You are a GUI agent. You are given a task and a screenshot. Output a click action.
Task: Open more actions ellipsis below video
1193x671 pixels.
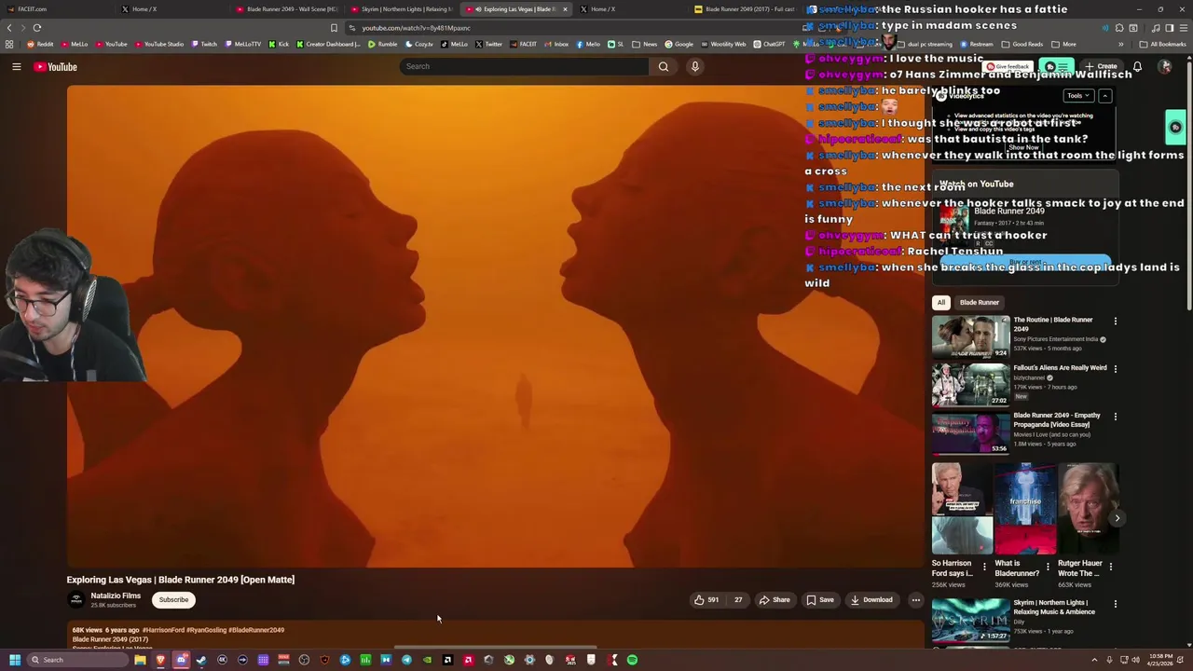point(915,599)
